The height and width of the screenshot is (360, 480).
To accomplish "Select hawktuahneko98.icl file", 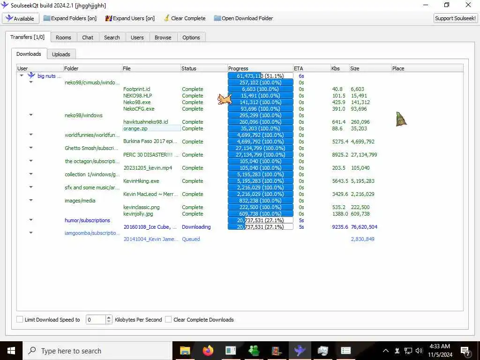I will pos(146,122).
